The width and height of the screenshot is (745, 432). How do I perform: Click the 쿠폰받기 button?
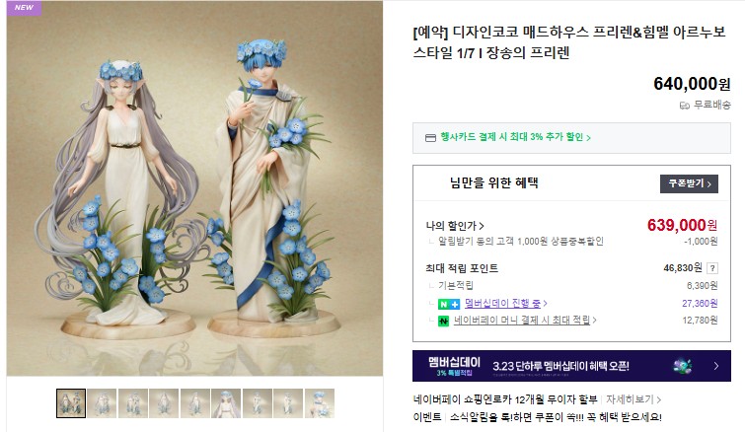pyautogui.click(x=689, y=183)
